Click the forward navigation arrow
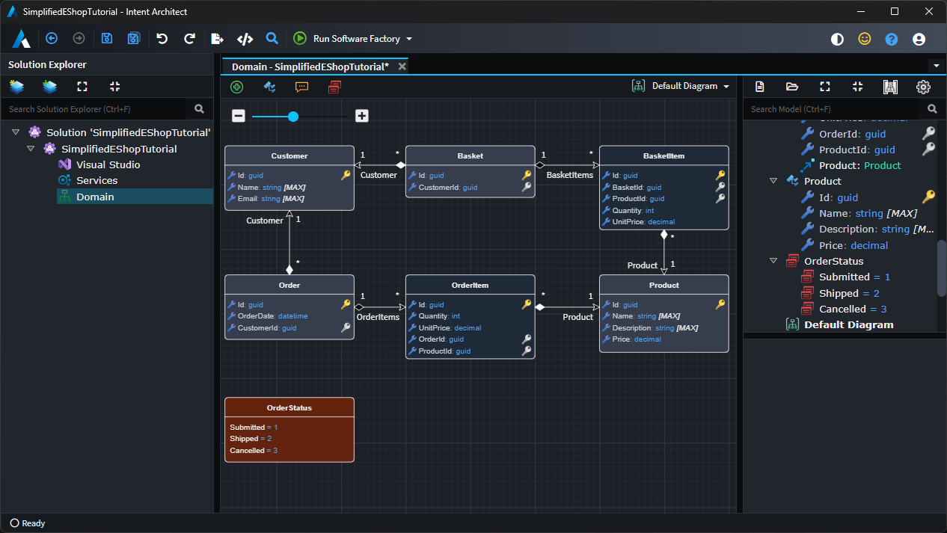The width and height of the screenshot is (947, 533). 79,38
